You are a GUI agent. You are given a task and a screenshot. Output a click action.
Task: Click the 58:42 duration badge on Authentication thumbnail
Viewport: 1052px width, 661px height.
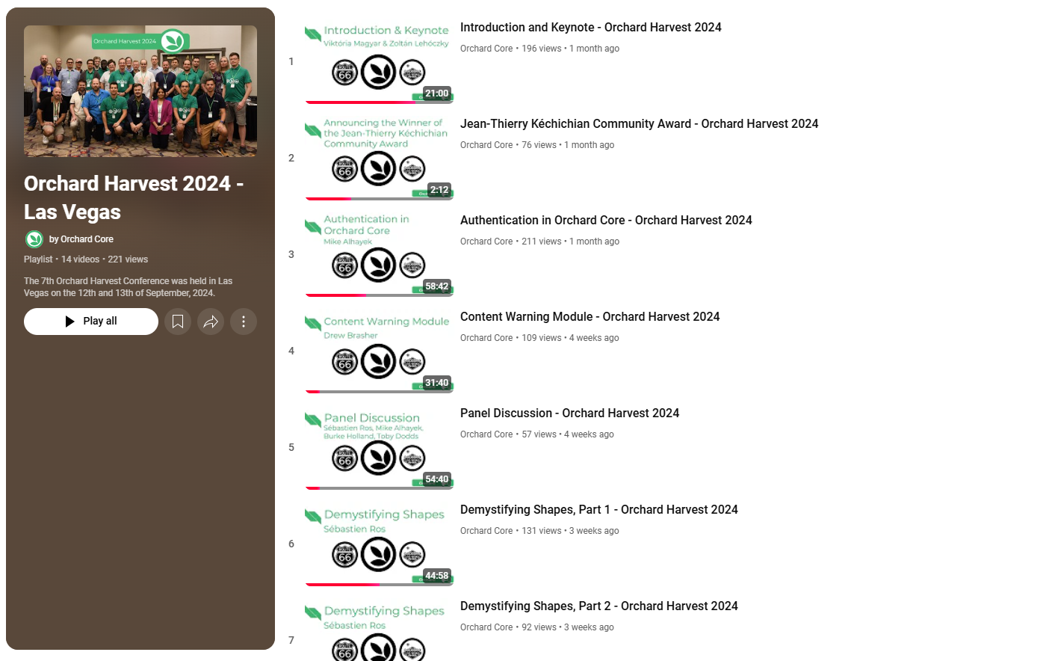tap(437, 286)
